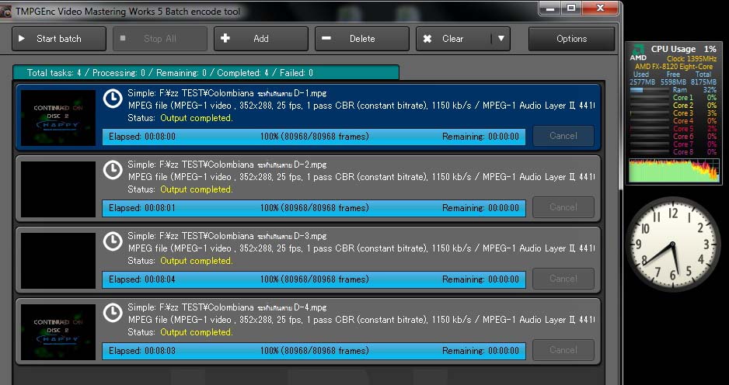Click the progress bar with Elapsed 00:08:01
The height and width of the screenshot is (385, 729).
tap(314, 208)
